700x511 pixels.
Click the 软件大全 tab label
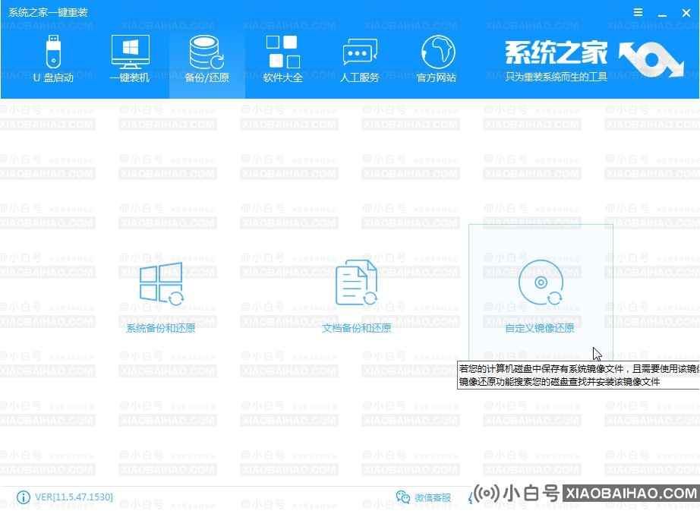point(283,77)
